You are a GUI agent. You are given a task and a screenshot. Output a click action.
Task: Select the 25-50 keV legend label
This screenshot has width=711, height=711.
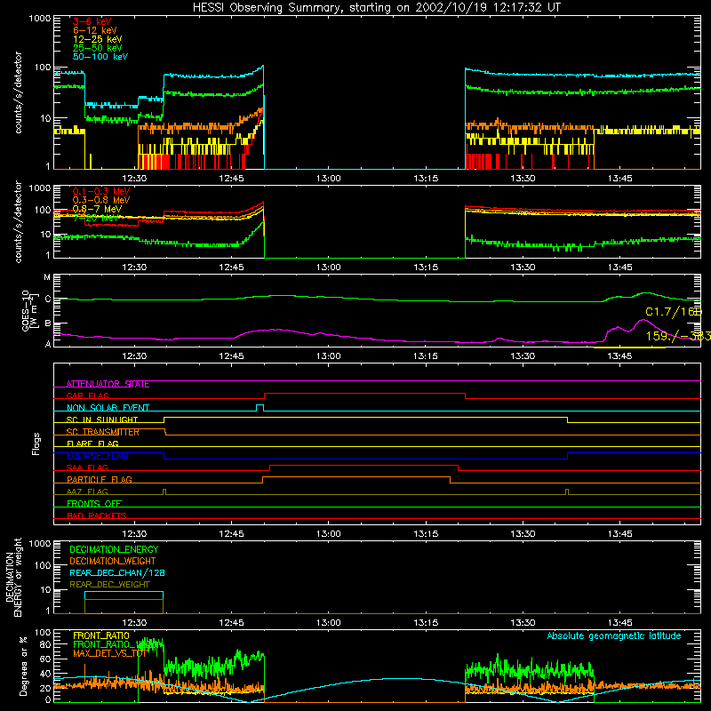(x=98, y=48)
